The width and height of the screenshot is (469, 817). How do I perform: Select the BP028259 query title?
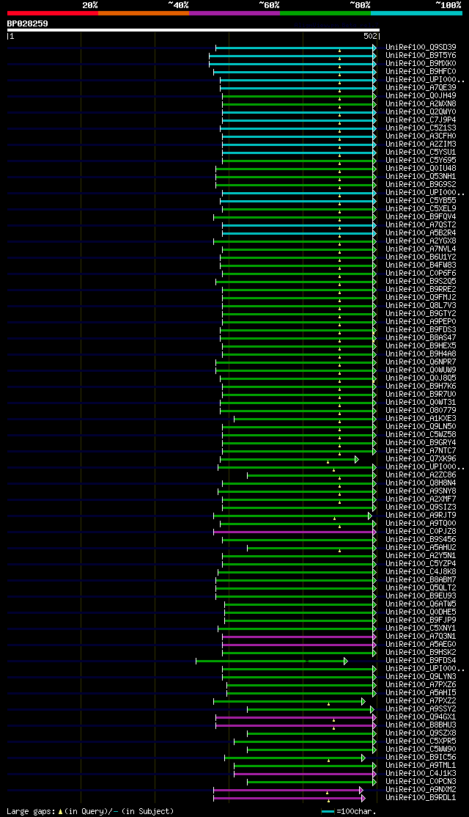[x=28, y=23]
